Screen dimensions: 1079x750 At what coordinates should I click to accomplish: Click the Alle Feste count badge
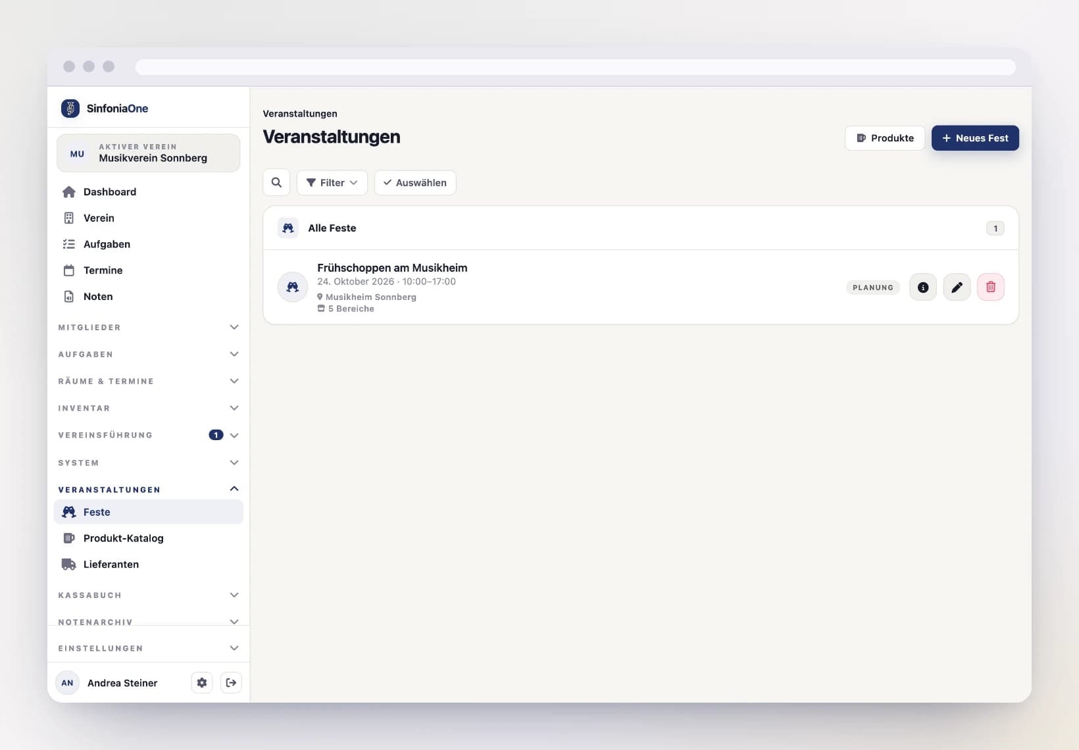[995, 228]
